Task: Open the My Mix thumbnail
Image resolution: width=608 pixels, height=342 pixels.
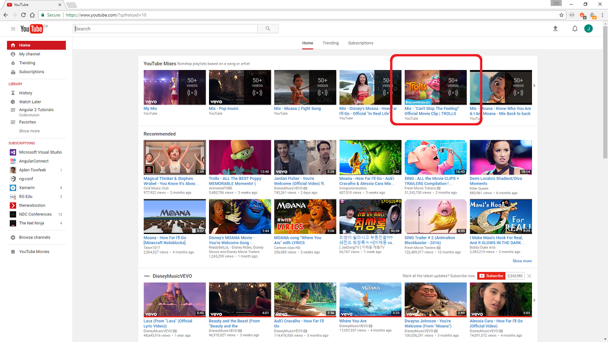Action: pyautogui.click(x=175, y=87)
